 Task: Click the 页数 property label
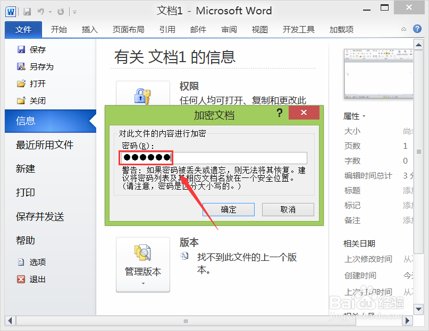pos(352,146)
